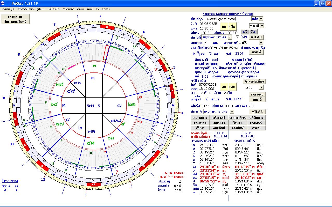Open the กำหนดค่า menu
332x207 pixels.
(68, 9)
